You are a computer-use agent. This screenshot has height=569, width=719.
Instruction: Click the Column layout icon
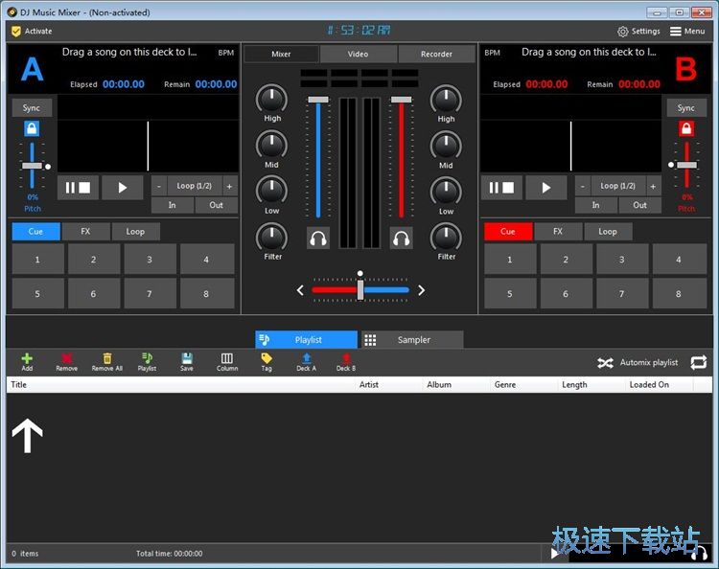point(227,359)
